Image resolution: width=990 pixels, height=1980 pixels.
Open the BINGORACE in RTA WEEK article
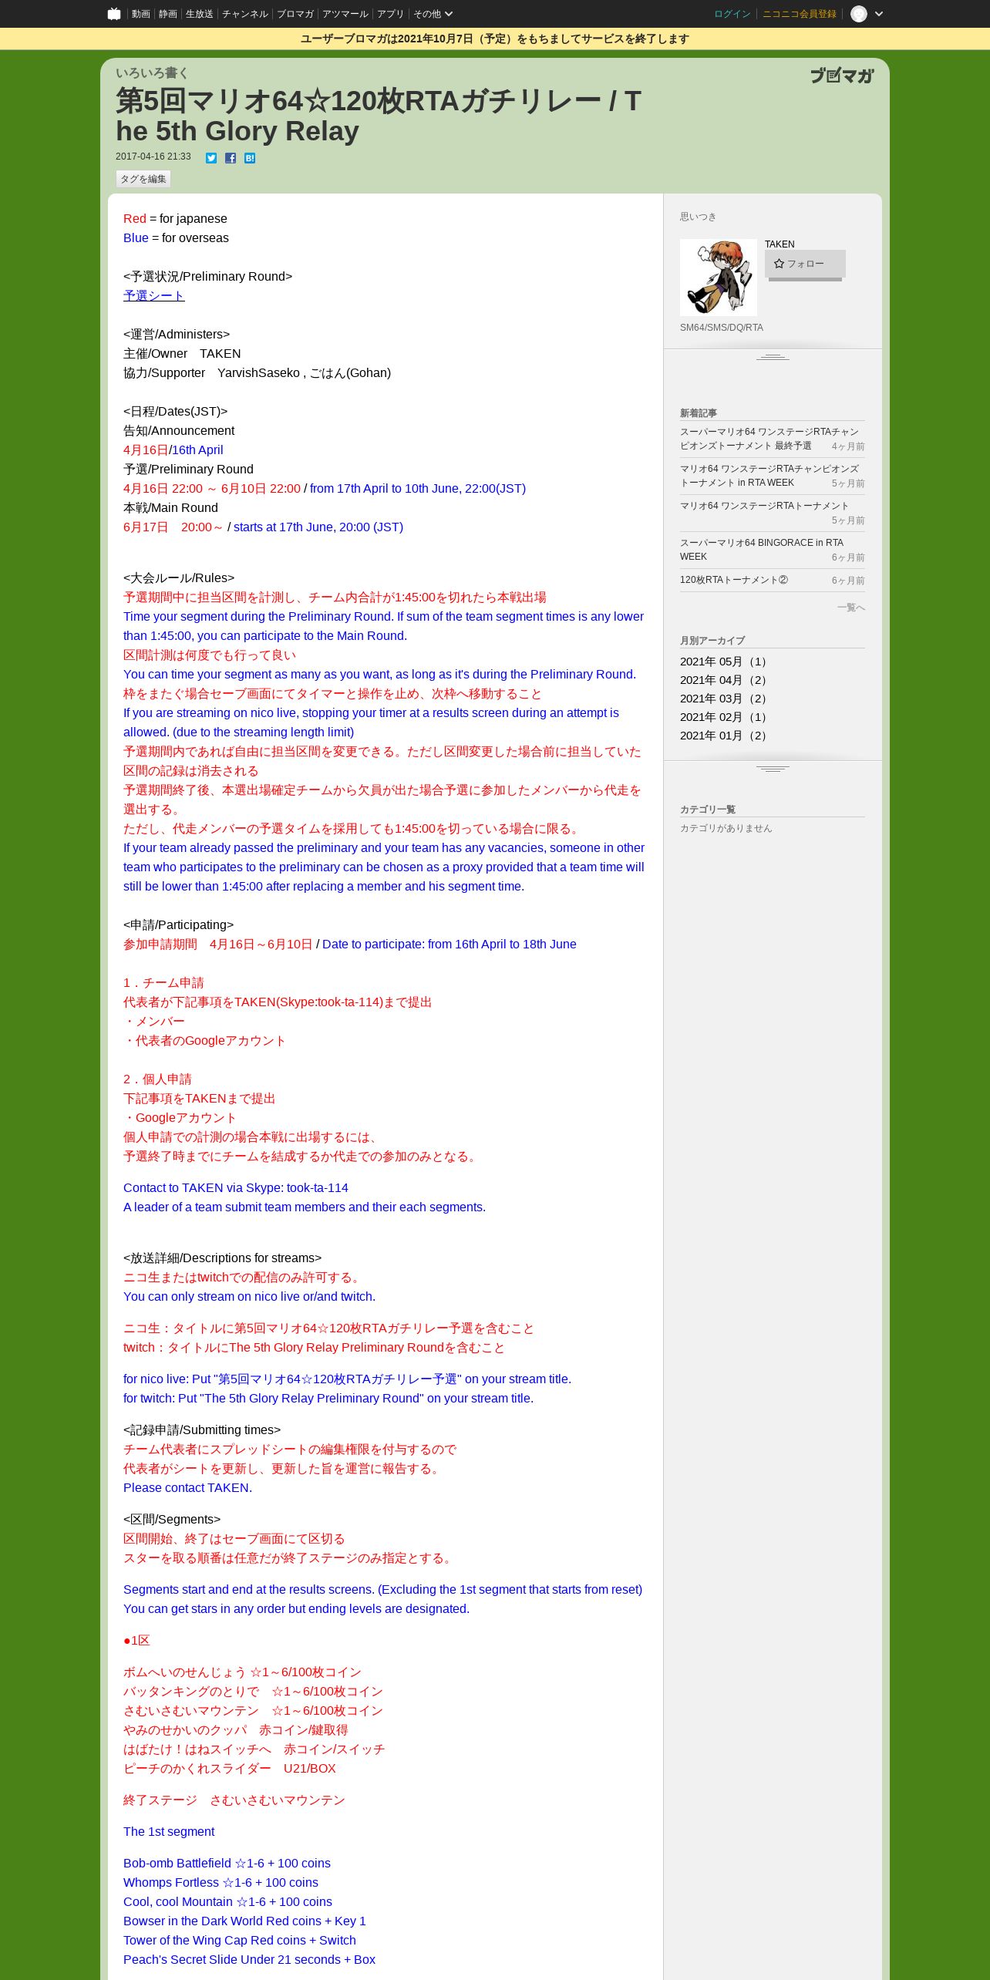tap(762, 550)
